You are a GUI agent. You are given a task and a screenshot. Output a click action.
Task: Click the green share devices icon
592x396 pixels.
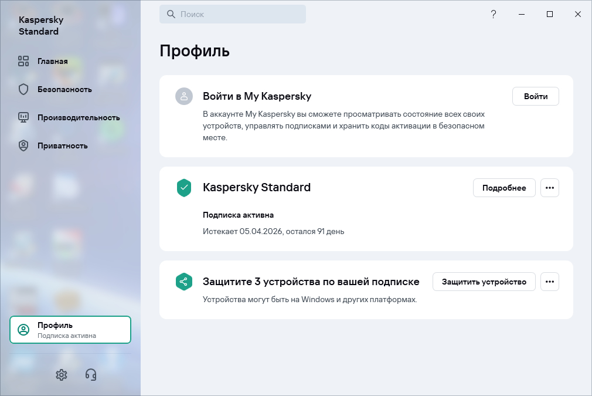tap(184, 282)
